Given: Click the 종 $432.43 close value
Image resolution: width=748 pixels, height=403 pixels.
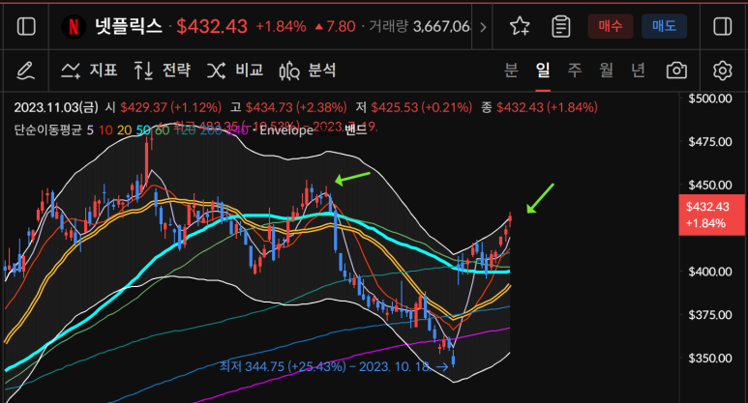Looking at the screenshot, I should [539, 107].
